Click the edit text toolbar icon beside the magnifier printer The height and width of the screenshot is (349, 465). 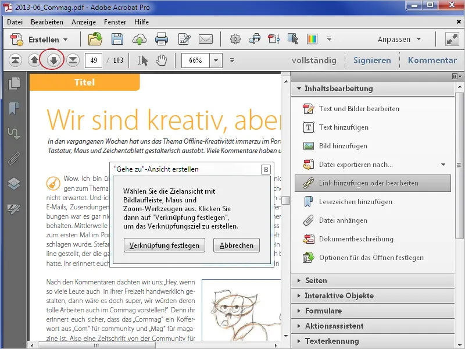(274, 39)
